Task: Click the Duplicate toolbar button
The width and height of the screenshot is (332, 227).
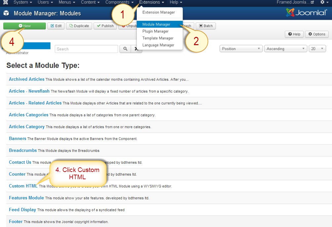Action: click(79, 26)
